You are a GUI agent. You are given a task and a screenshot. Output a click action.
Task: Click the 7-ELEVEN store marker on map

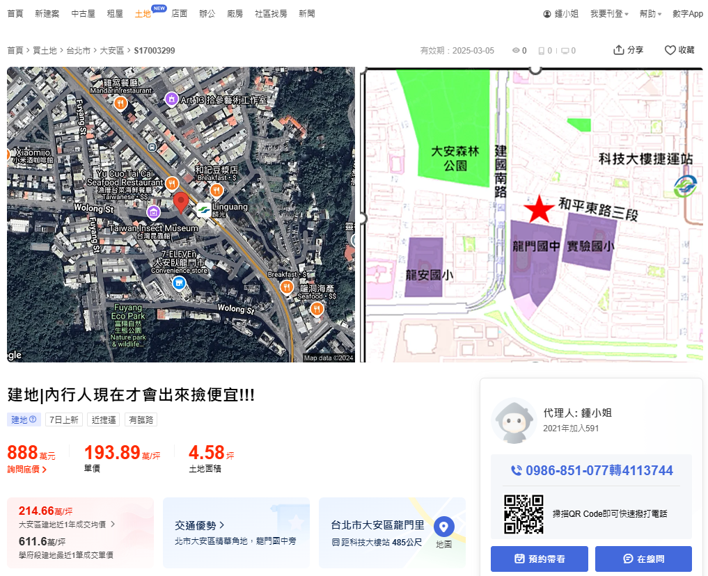tap(179, 283)
